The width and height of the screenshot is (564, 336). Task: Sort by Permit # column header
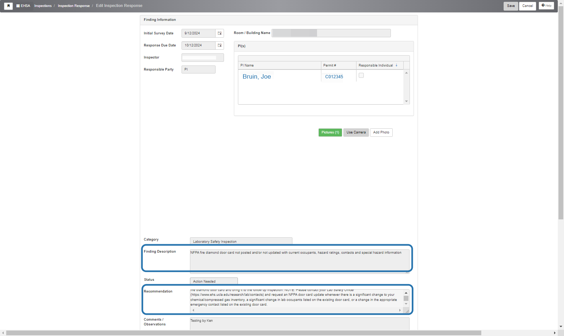pyautogui.click(x=339, y=65)
